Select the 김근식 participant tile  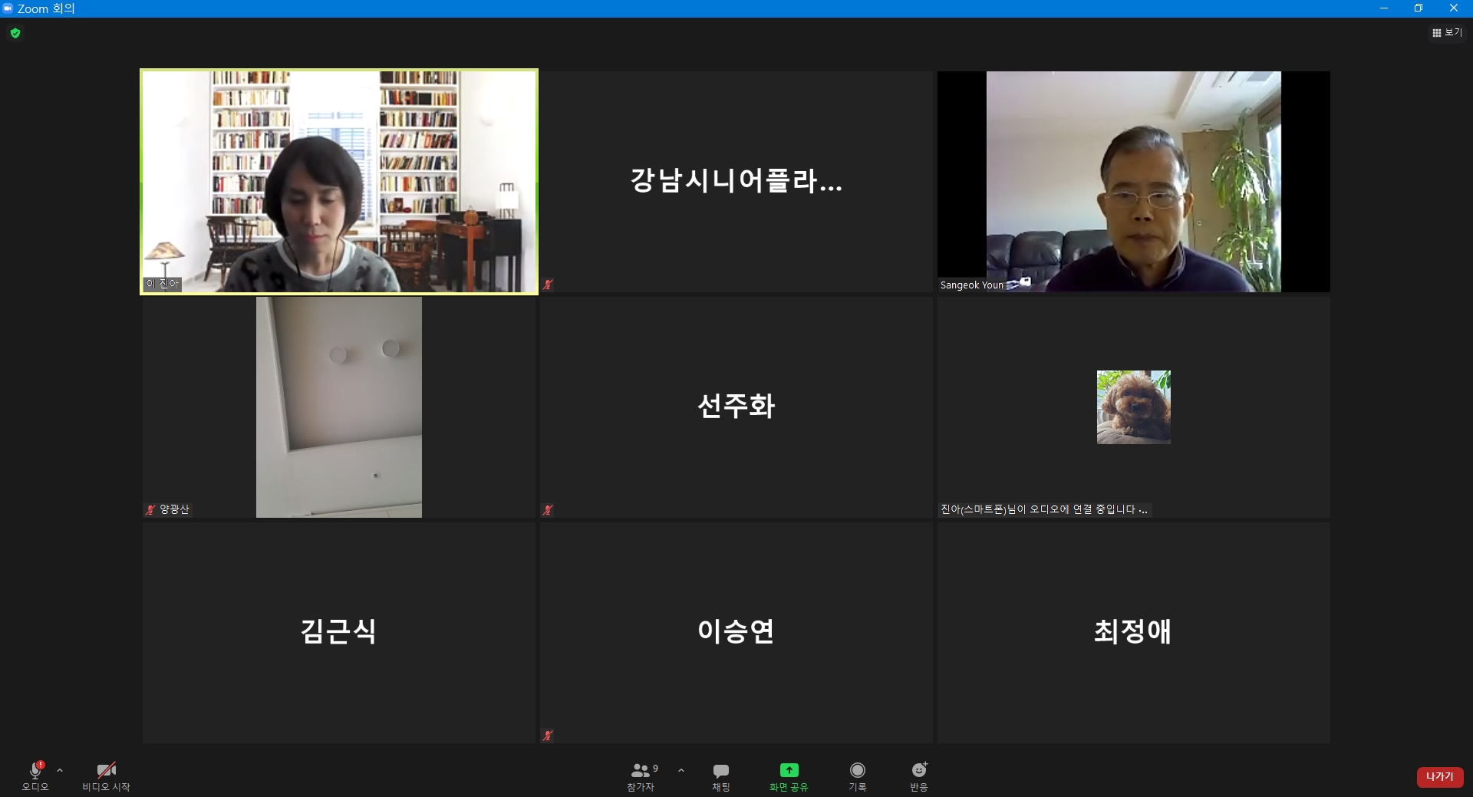(x=338, y=632)
